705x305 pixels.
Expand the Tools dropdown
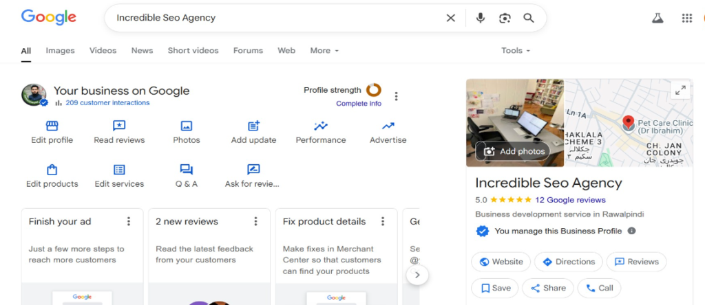(516, 51)
